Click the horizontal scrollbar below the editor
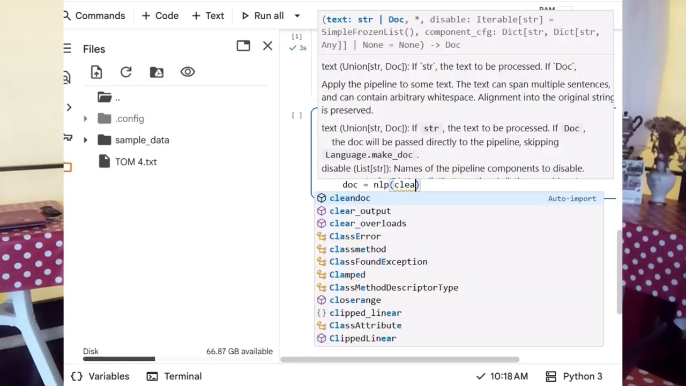This screenshot has width=686, height=386. click(399, 360)
